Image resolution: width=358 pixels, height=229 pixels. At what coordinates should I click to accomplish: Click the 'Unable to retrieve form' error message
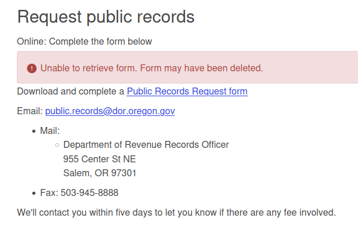[x=151, y=68]
